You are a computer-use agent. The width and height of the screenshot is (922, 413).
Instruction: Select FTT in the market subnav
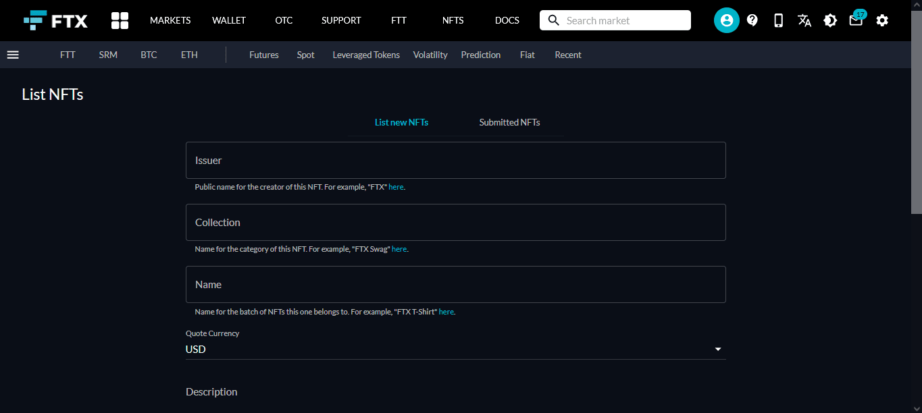tap(68, 55)
